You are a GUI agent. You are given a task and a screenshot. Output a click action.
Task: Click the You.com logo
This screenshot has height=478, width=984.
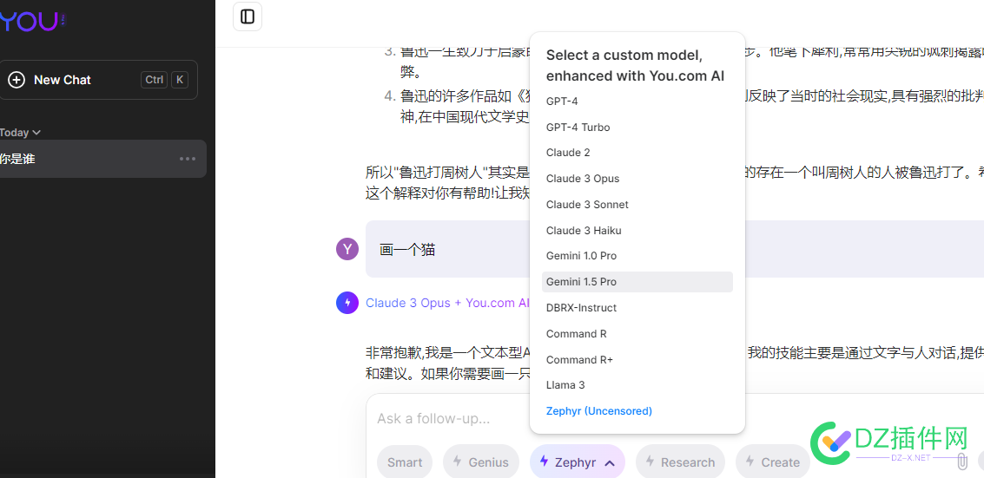pos(31,22)
